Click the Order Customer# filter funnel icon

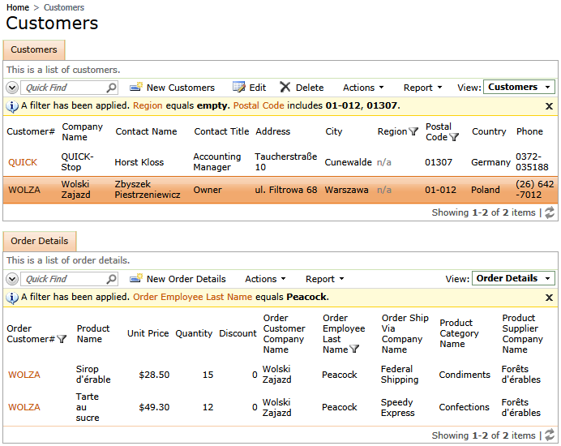click(x=62, y=339)
